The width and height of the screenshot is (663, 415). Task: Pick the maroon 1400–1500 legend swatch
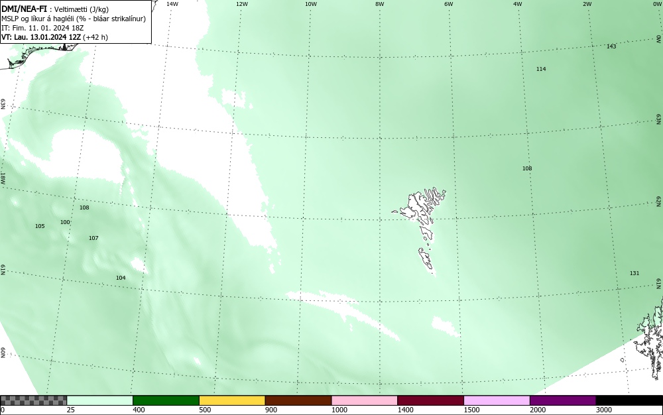[x=430, y=400]
